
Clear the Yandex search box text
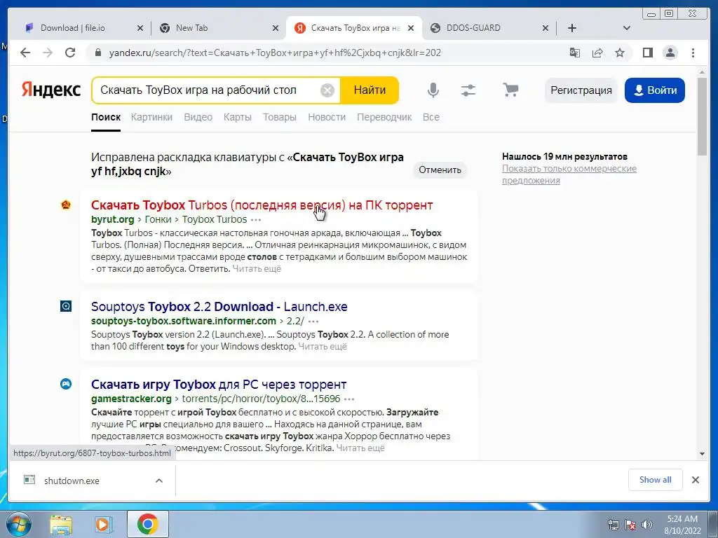coord(327,90)
